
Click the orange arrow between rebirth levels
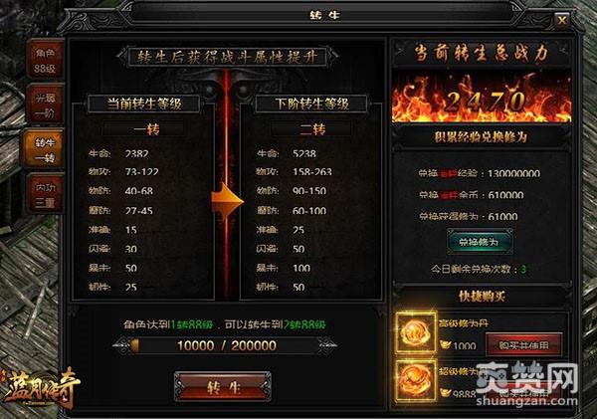pos(227,201)
